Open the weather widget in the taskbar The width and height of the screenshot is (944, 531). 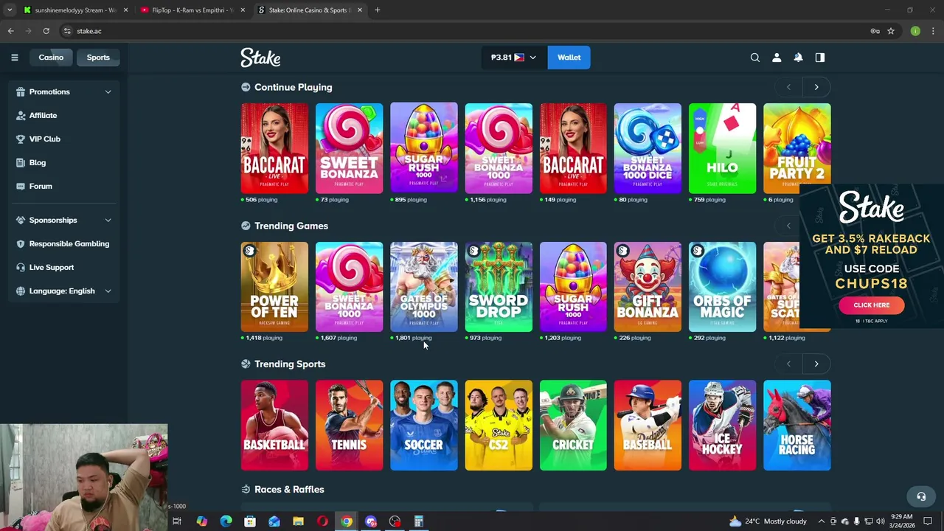[768, 521]
